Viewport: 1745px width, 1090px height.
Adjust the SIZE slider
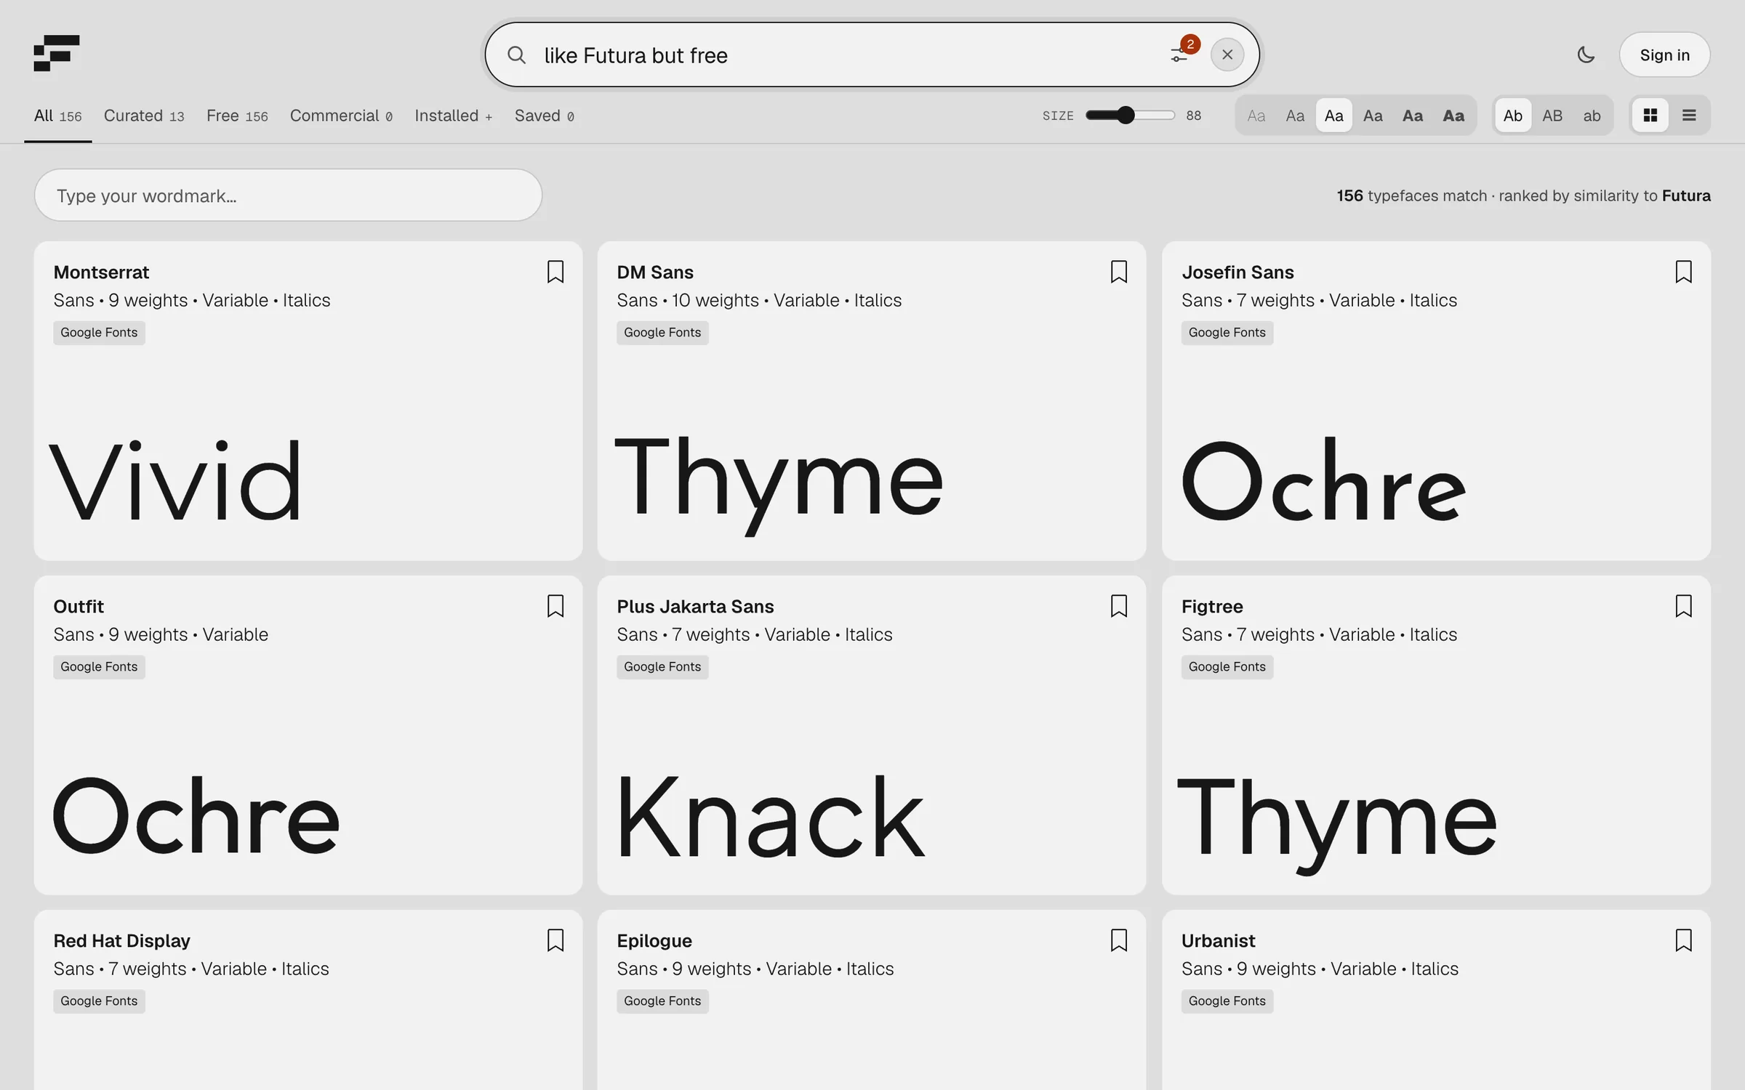[x=1130, y=116]
